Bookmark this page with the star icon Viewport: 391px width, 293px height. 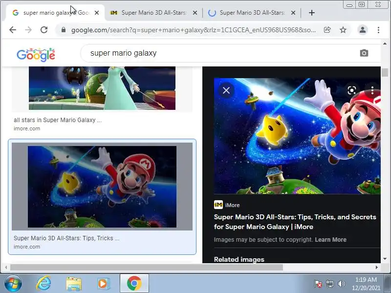tap(343, 30)
